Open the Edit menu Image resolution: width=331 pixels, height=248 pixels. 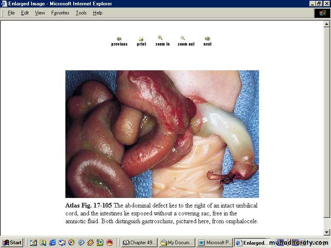click(x=25, y=13)
